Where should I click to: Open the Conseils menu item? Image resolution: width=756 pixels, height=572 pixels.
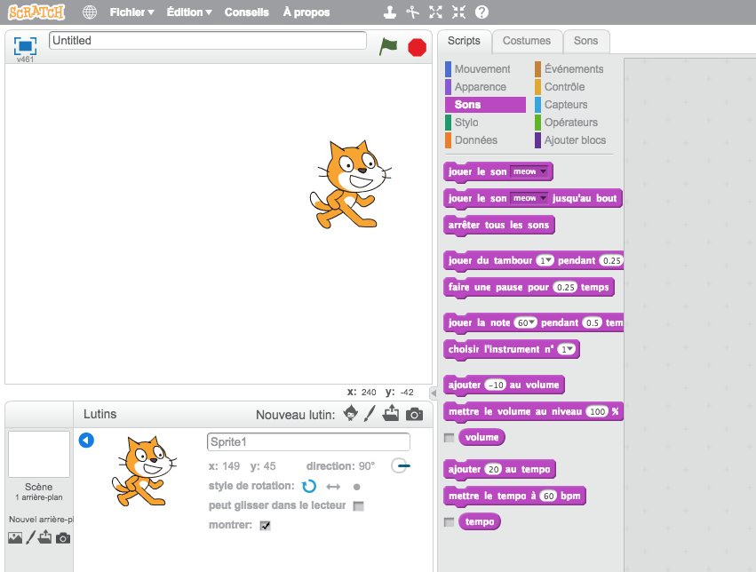click(x=246, y=12)
